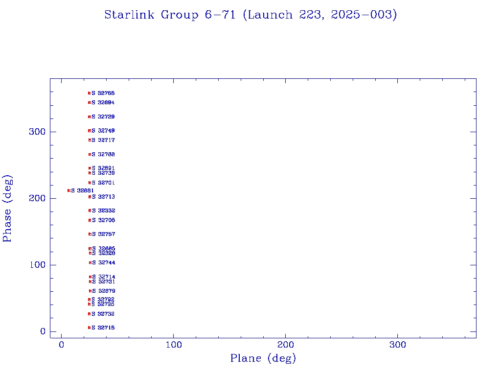
Task: Click the "200" tick label on Plane axis
Action: click(x=285, y=345)
